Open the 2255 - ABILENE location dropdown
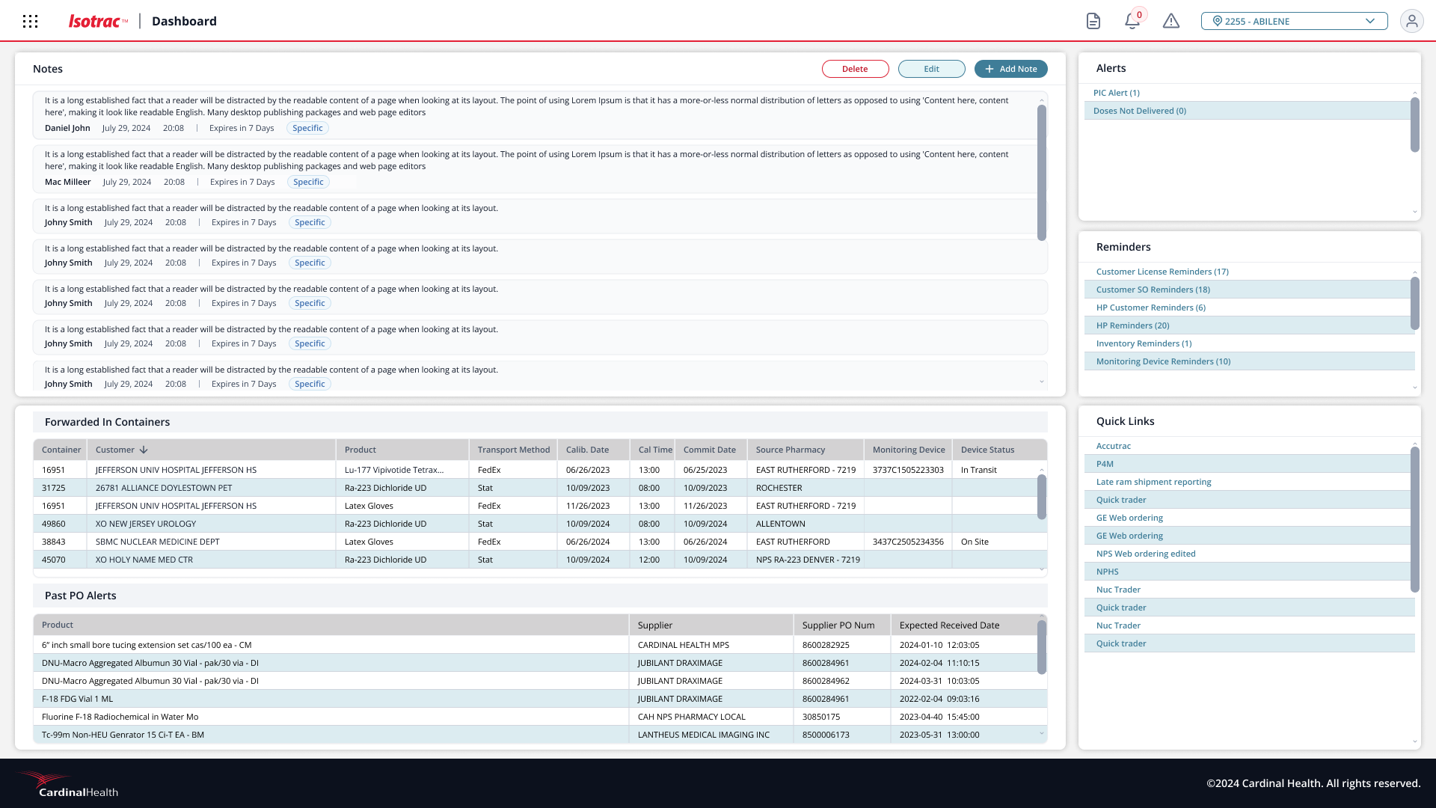 click(1294, 21)
